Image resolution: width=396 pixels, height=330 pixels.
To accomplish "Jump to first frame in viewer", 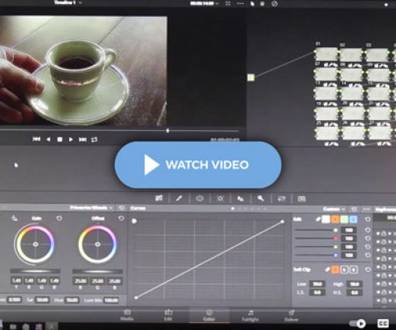I will [36, 139].
